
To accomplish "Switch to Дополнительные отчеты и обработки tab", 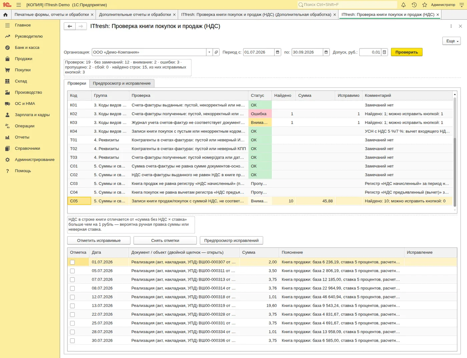I will (135, 15).
